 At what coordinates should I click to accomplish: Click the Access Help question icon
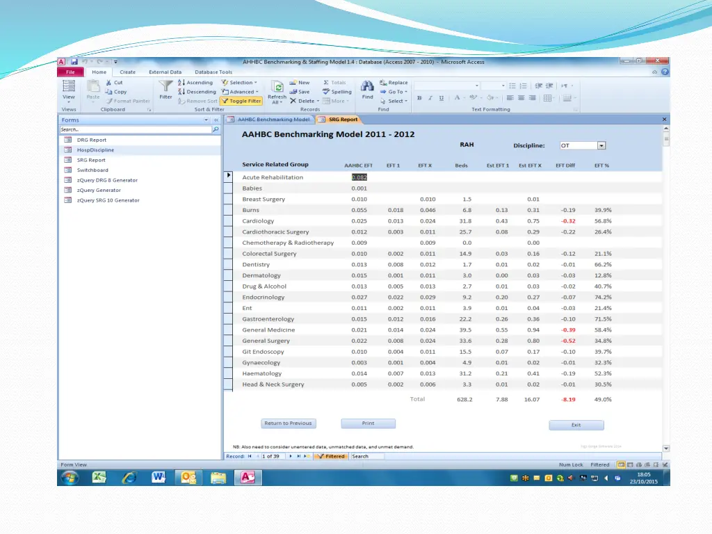[x=665, y=72]
